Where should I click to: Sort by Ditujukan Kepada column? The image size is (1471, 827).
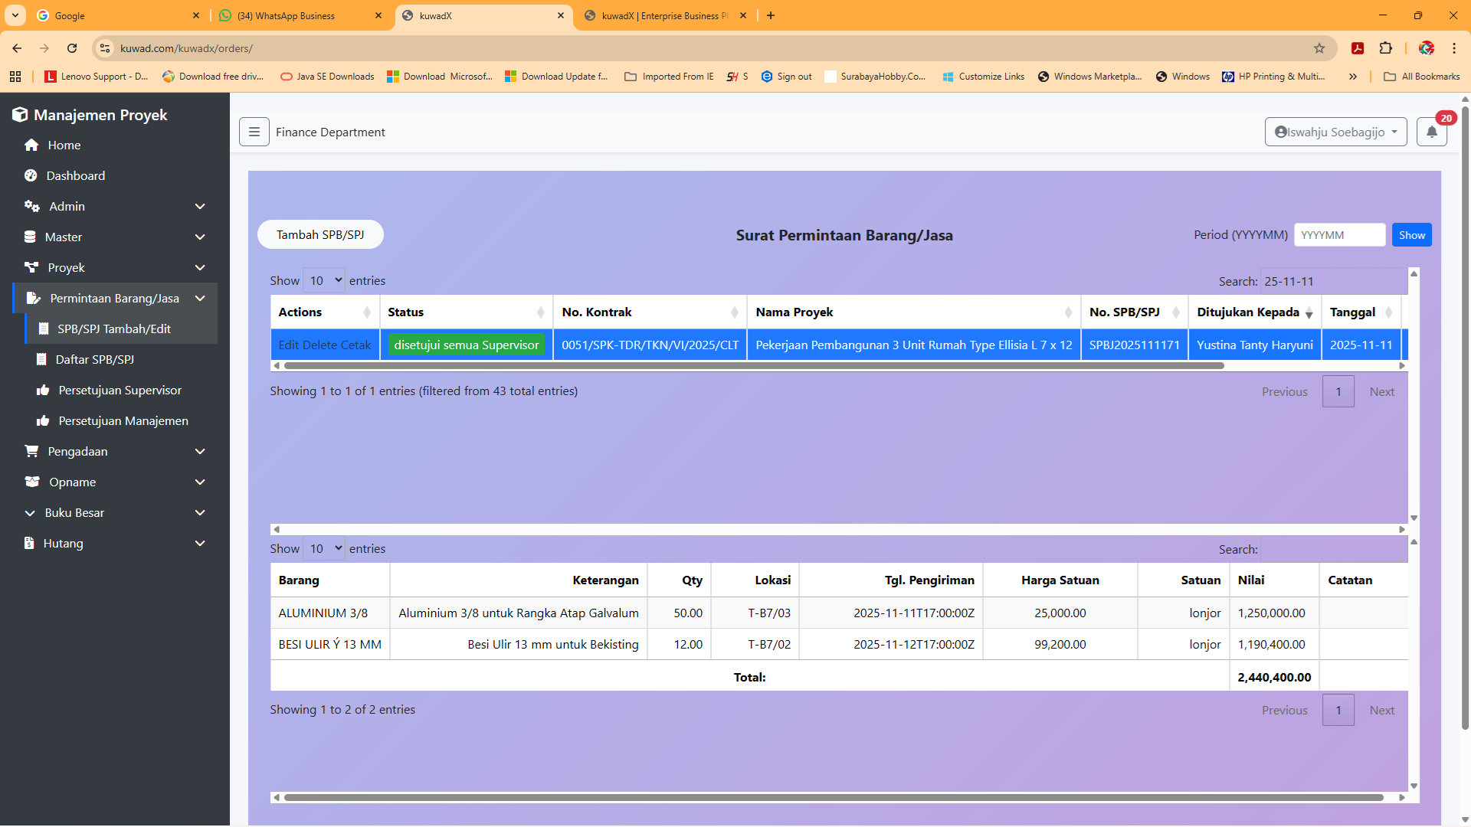pos(1254,312)
